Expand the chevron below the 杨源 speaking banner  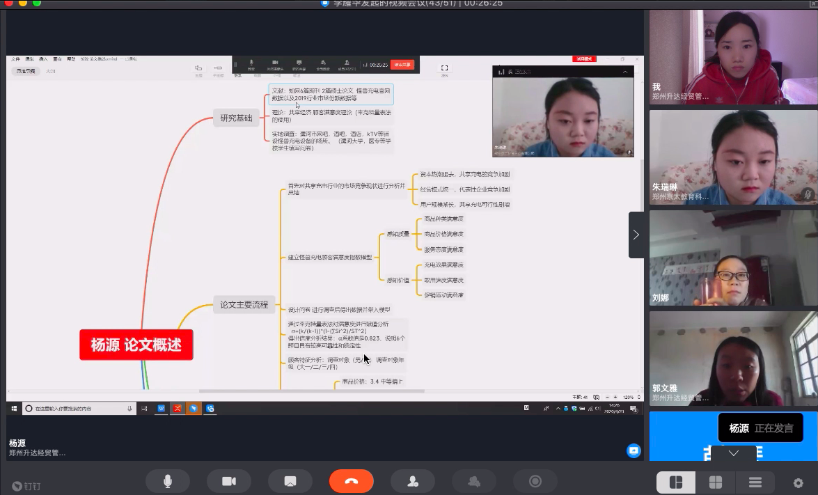pyautogui.click(x=733, y=453)
